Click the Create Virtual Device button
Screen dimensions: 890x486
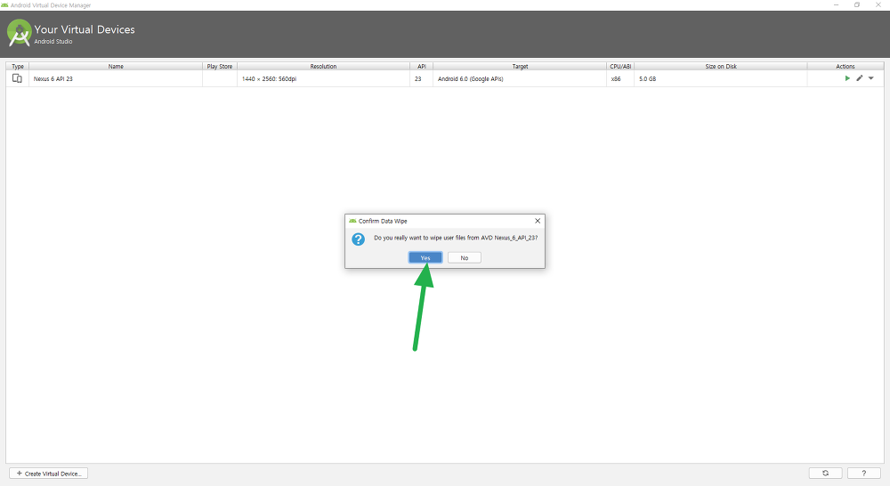(x=48, y=474)
